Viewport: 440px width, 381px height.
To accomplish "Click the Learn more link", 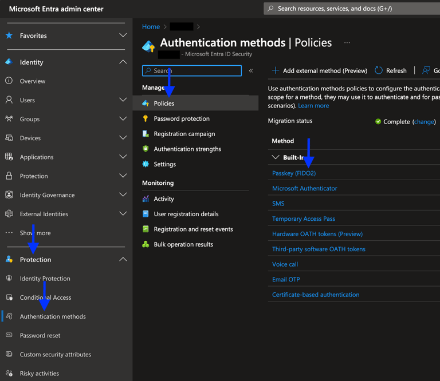I will coord(313,106).
